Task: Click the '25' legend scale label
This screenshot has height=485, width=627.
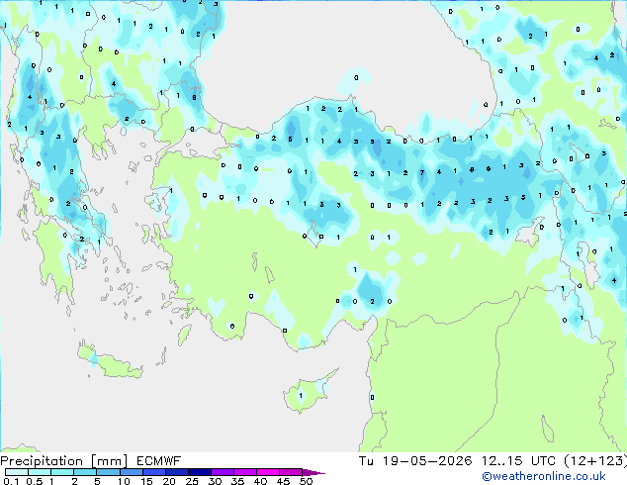Action: pos(192,481)
